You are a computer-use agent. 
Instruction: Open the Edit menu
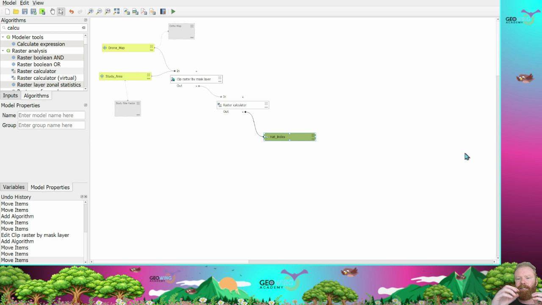(25, 3)
